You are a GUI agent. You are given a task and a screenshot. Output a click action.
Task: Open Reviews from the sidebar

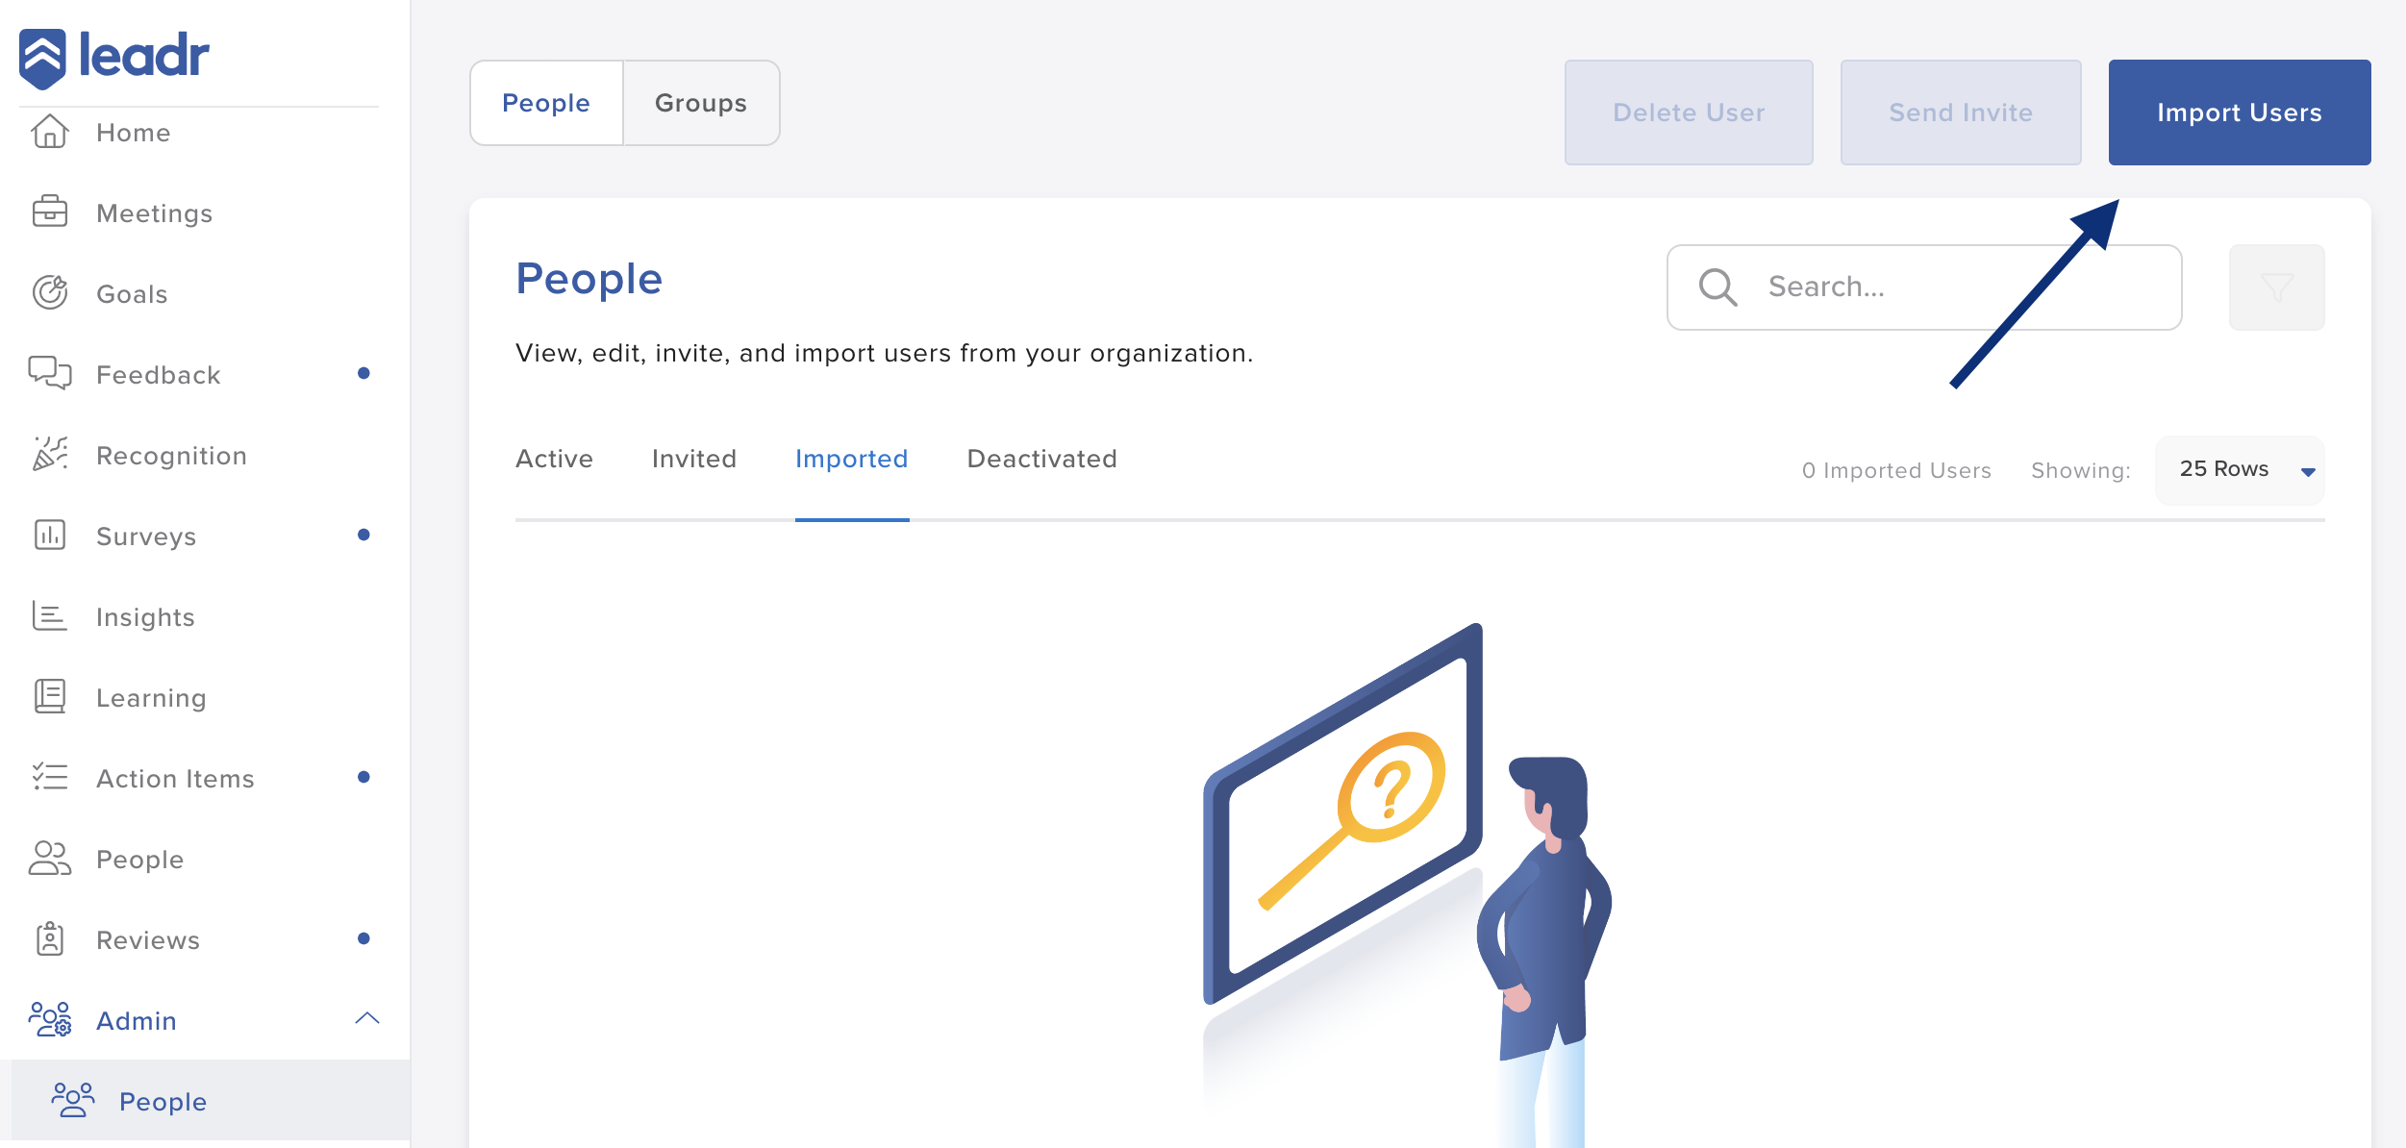pos(146,939)
